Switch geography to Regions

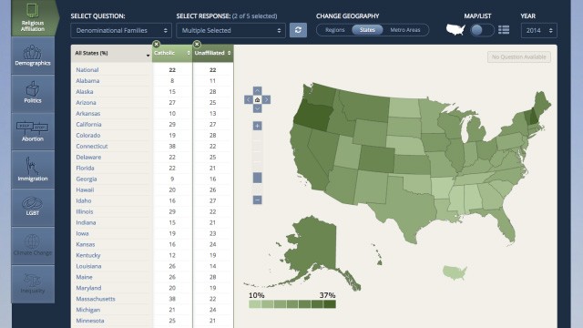tap(334, 30)
